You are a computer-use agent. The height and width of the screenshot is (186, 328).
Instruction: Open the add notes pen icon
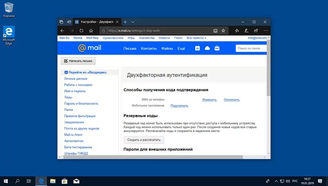(x=247, y=31)
